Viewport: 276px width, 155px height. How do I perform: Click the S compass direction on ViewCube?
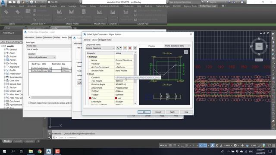pyautogui.click(x=259, y=54)
